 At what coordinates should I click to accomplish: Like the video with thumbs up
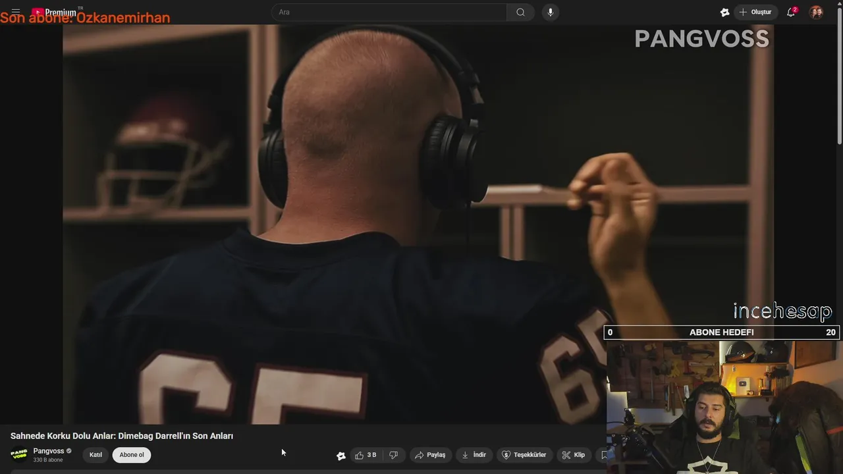click(366, 455)
